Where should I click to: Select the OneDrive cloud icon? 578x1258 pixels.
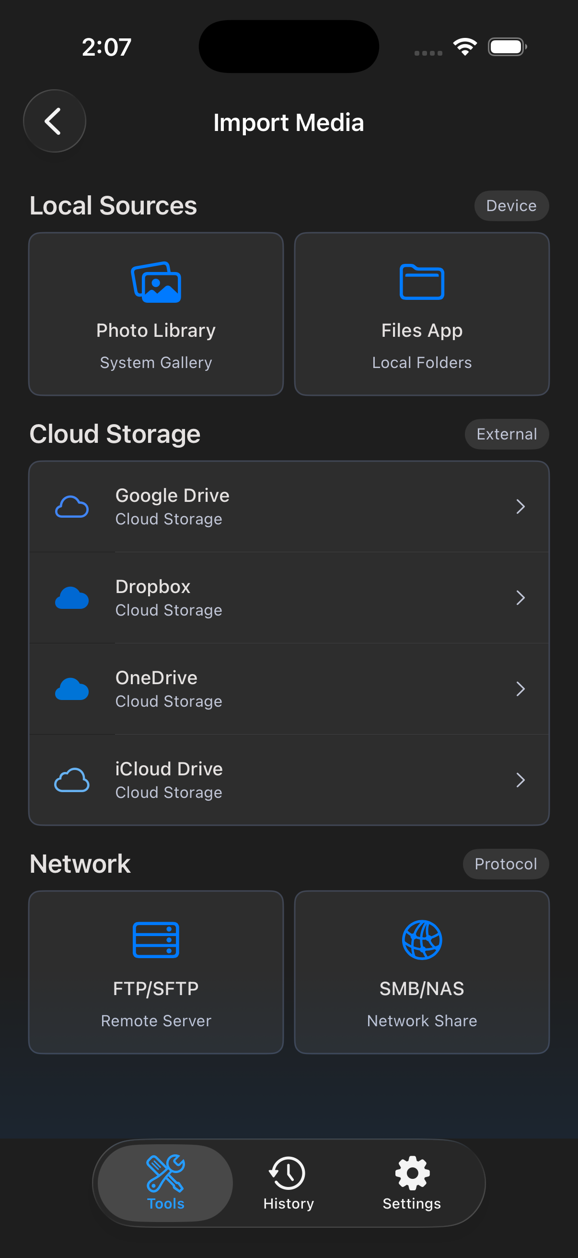(x=72, y=689)
